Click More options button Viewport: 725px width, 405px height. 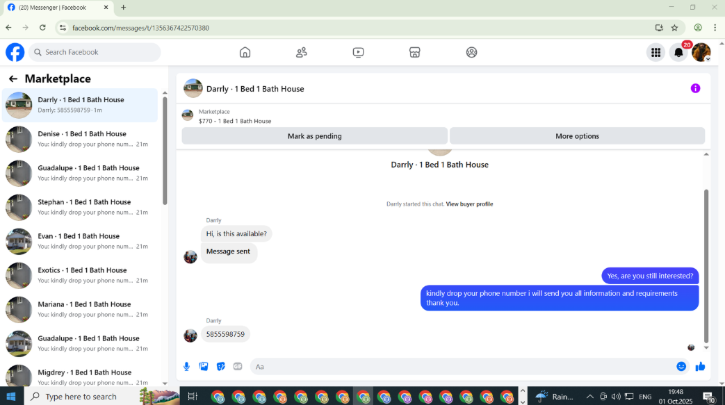577,136
